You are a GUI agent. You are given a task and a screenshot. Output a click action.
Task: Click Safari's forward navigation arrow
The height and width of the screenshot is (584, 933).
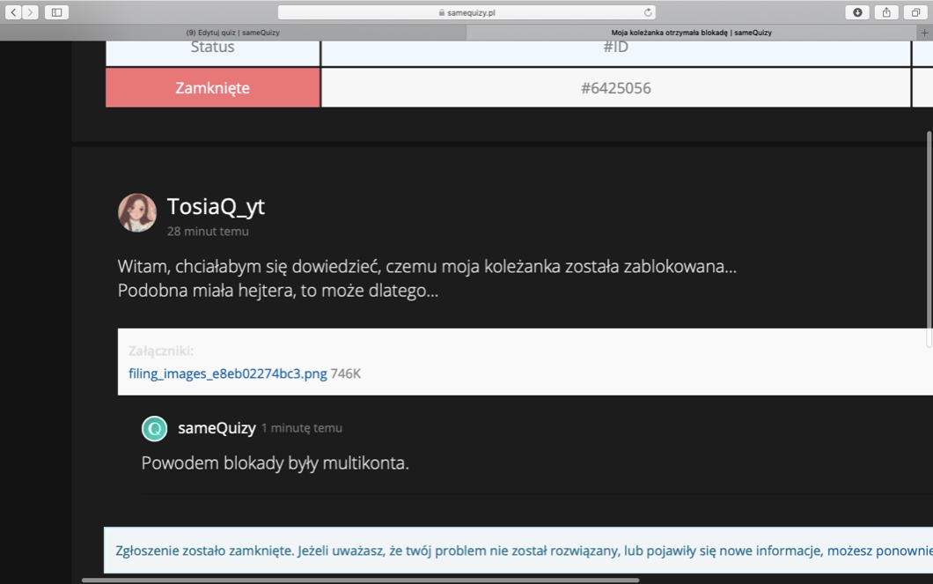[31, 12]
